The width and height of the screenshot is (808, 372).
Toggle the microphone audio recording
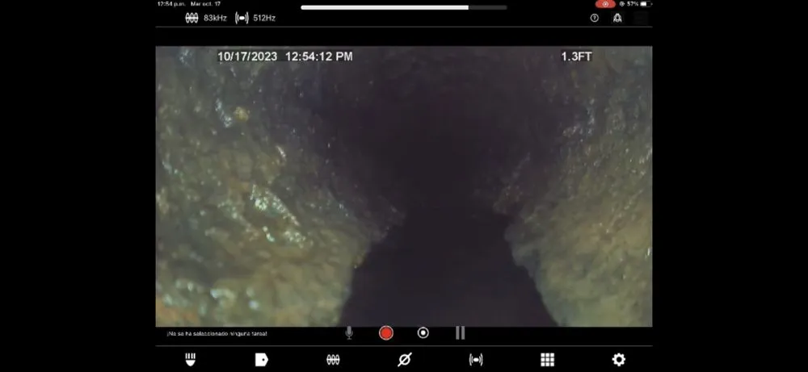tap(349, 332)
